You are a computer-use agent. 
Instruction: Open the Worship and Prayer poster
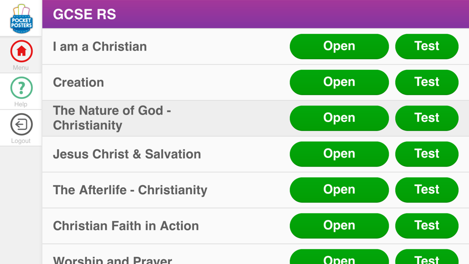coord(339,257)
